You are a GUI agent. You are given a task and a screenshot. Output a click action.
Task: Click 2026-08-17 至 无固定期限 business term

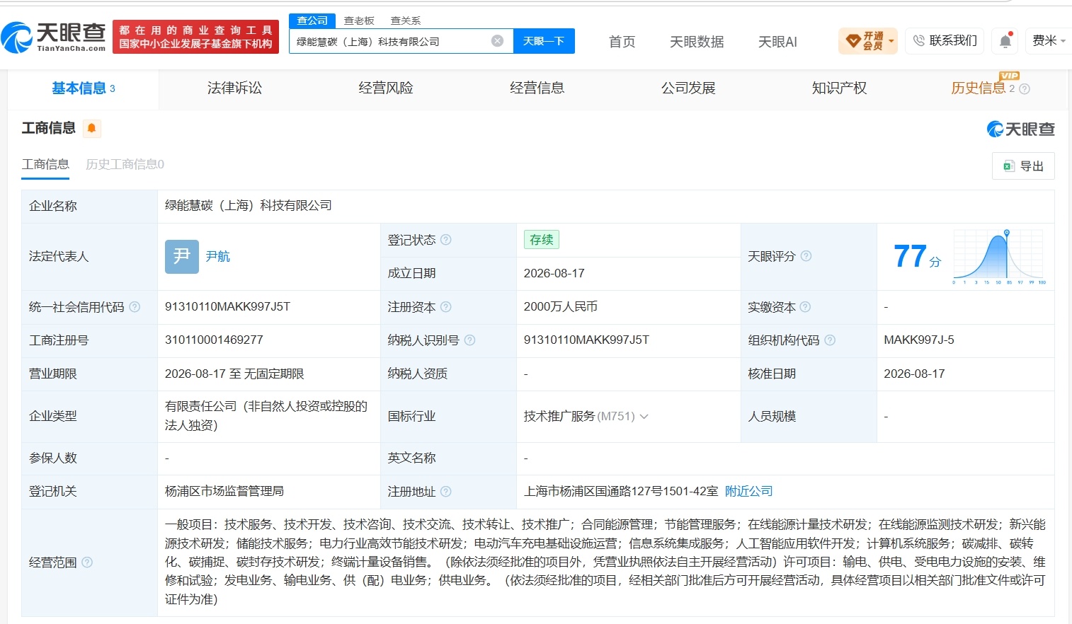(x=234, y=374)
